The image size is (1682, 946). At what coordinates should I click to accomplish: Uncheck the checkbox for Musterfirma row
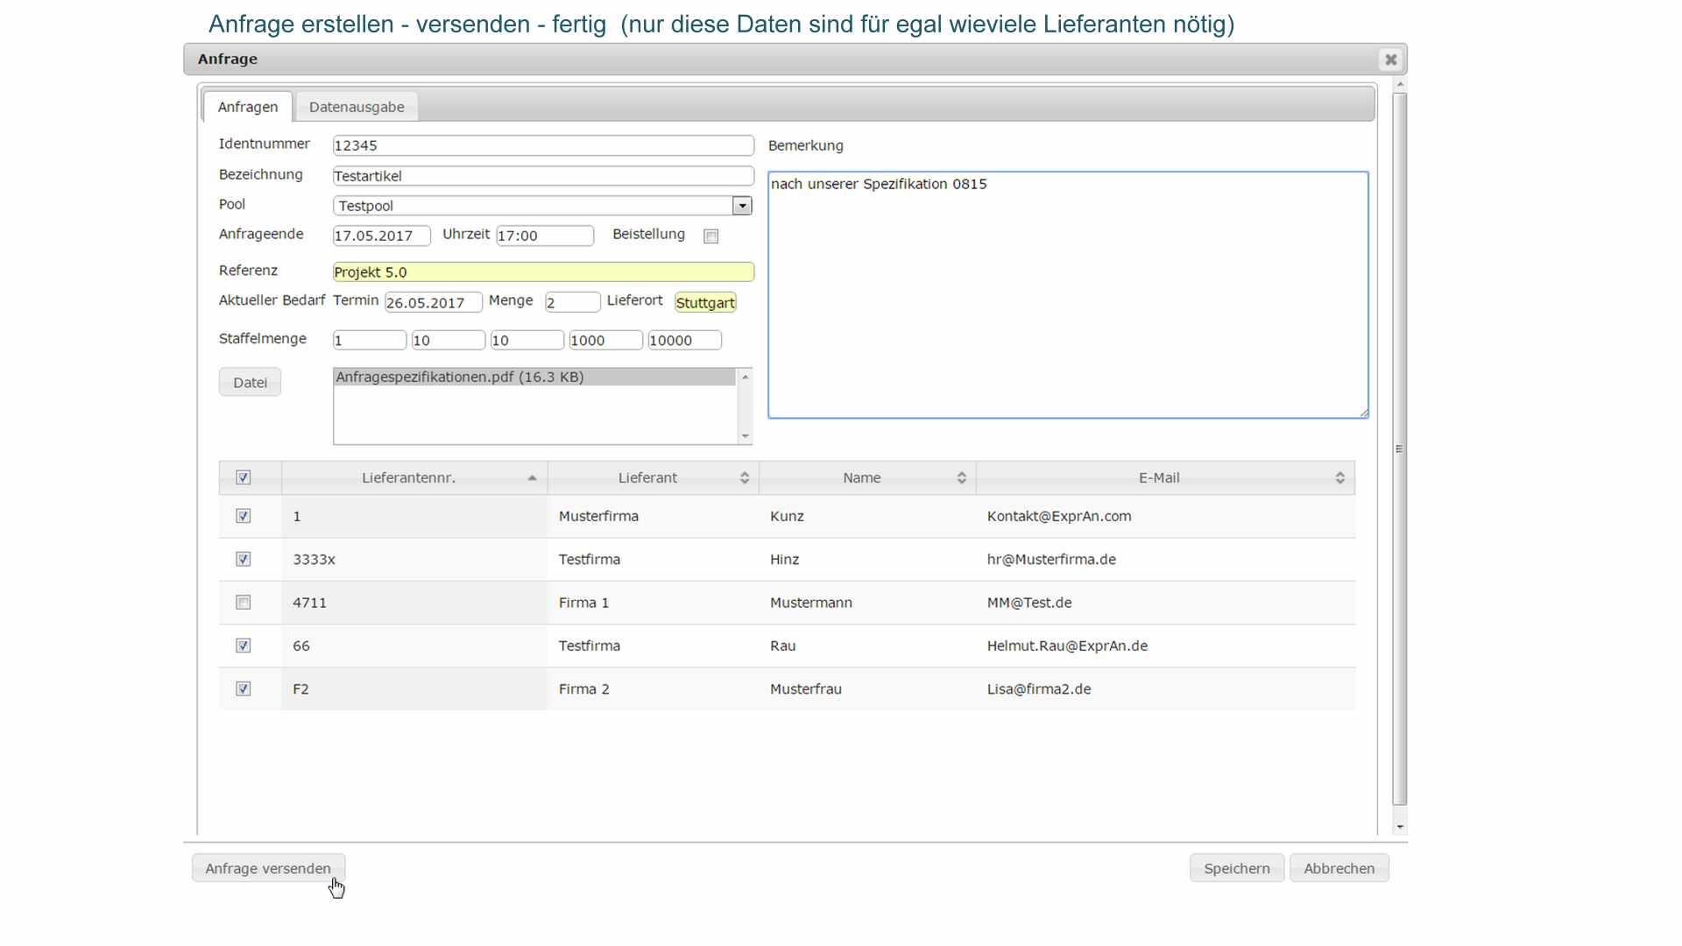point(244,516)
